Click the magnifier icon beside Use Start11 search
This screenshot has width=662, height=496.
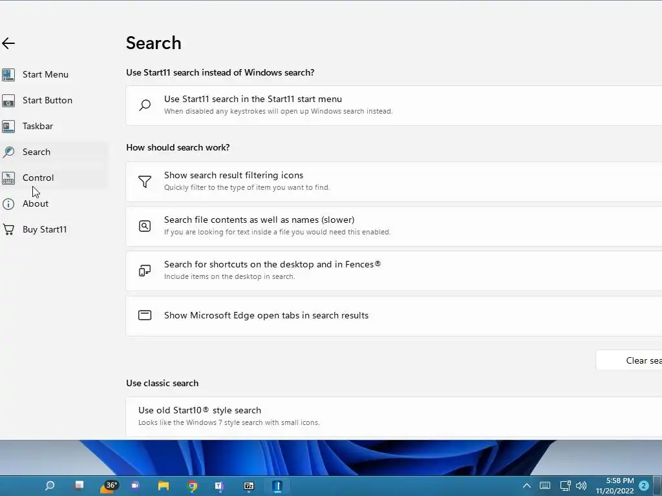point(145,105)
